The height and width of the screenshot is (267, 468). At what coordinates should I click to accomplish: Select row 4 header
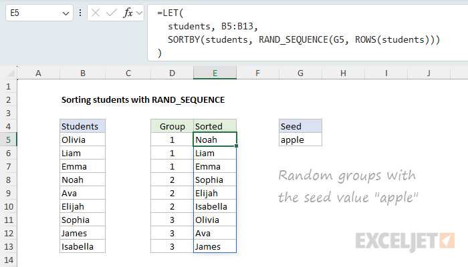8,126
